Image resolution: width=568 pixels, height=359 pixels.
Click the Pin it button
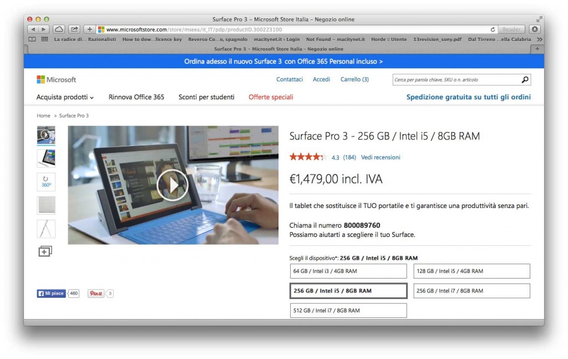coord(95,294)
